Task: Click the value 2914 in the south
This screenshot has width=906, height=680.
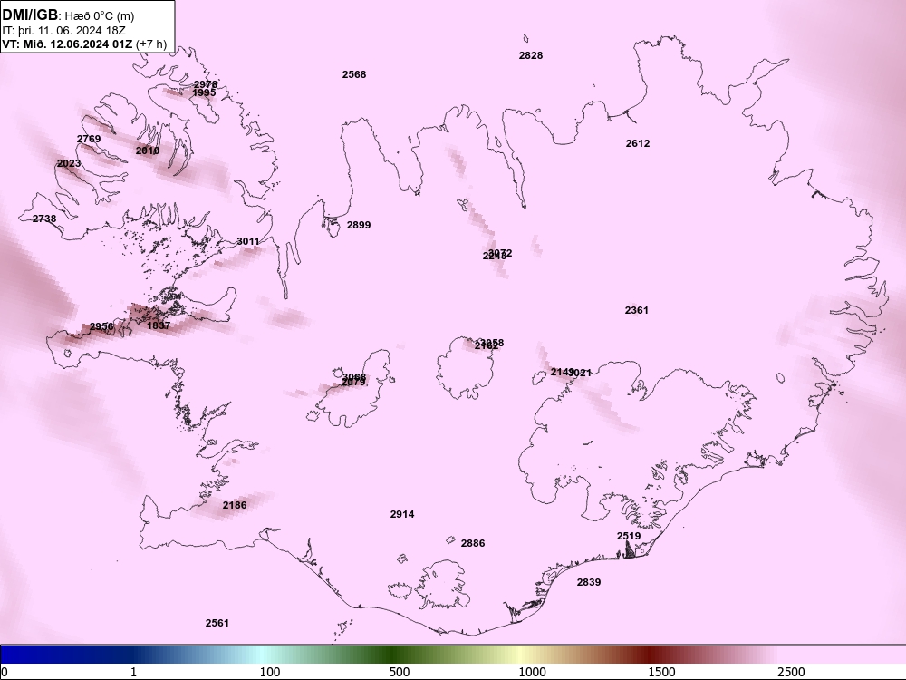Action: point(401,514)
